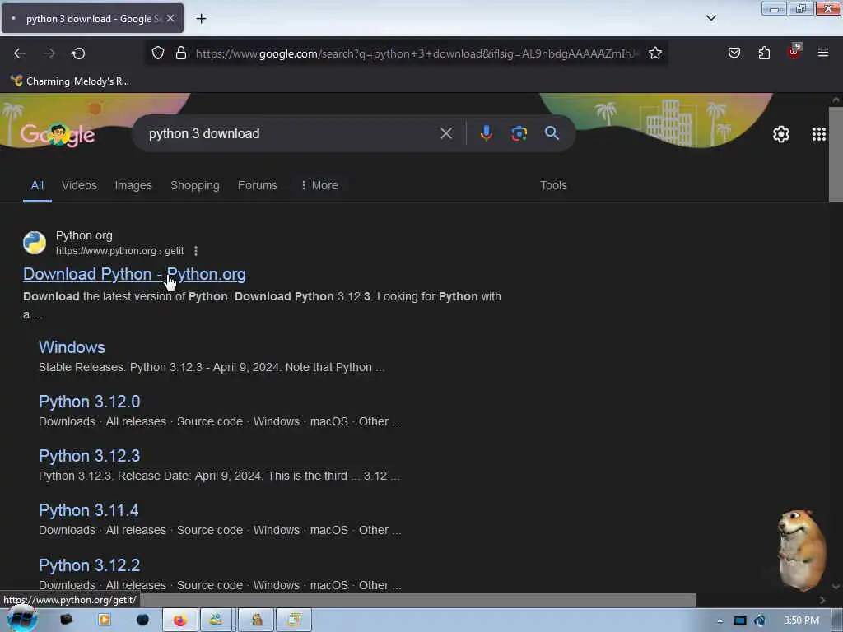Open the Google apps grid
Viewport: 843px width, 632px height.
819,134
